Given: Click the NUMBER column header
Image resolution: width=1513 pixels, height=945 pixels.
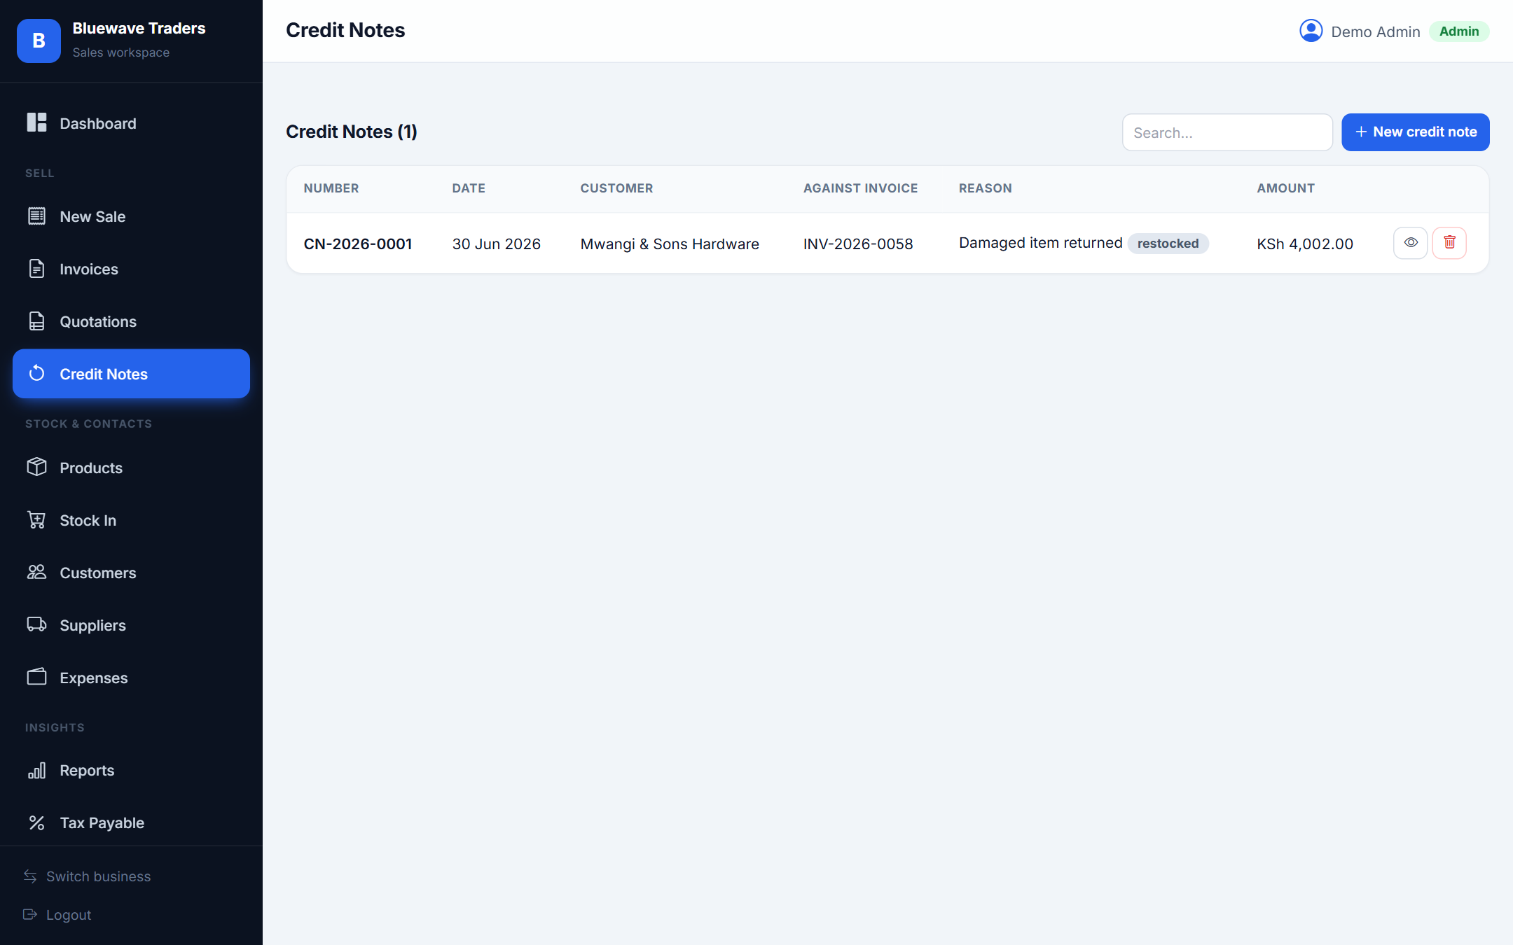Looking at the screenshot, I should pyautogui.click(x=331, y=188).
